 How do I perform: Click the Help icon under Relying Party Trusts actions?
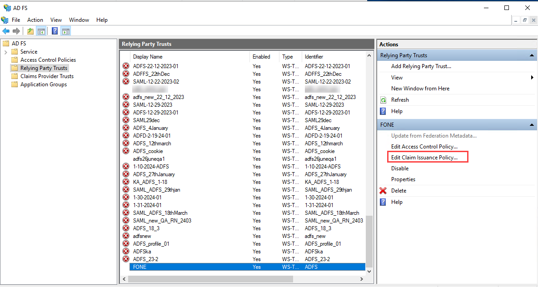pos(383,111)
